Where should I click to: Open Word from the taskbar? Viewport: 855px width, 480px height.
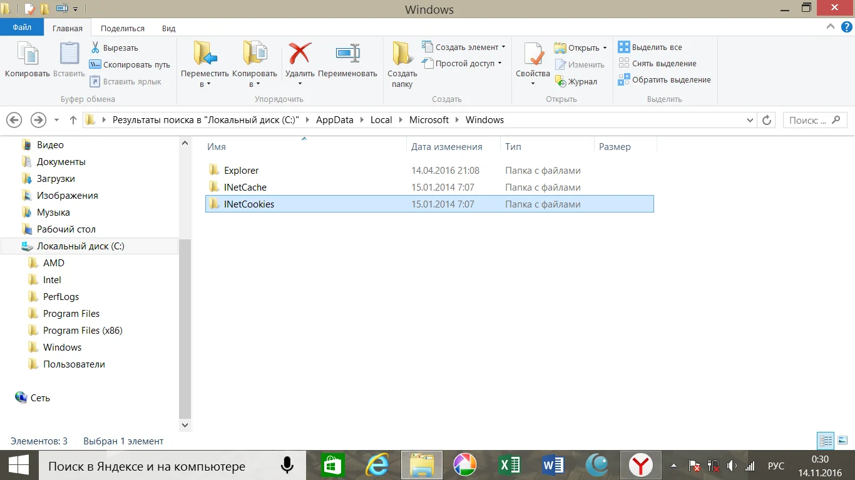553,466
